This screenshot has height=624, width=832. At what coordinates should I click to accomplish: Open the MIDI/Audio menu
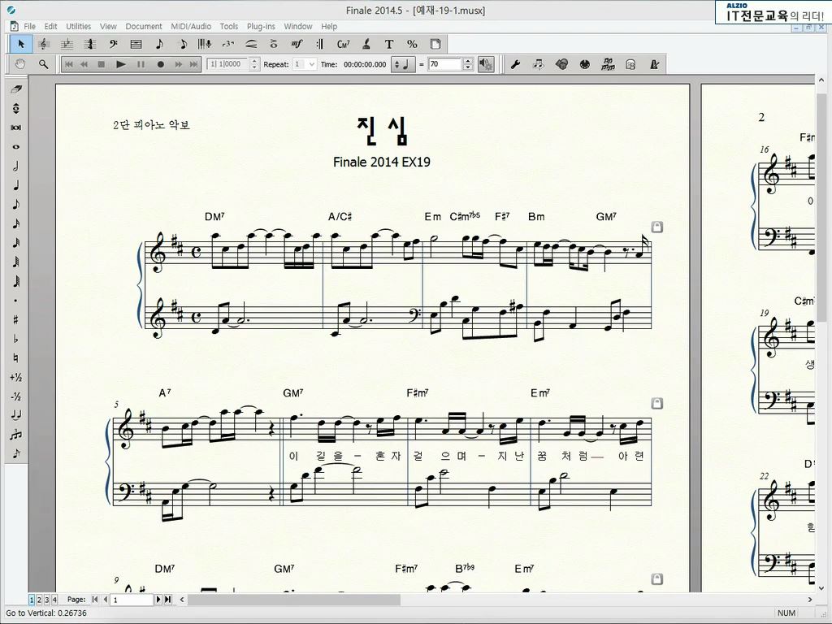coord(190,26)
